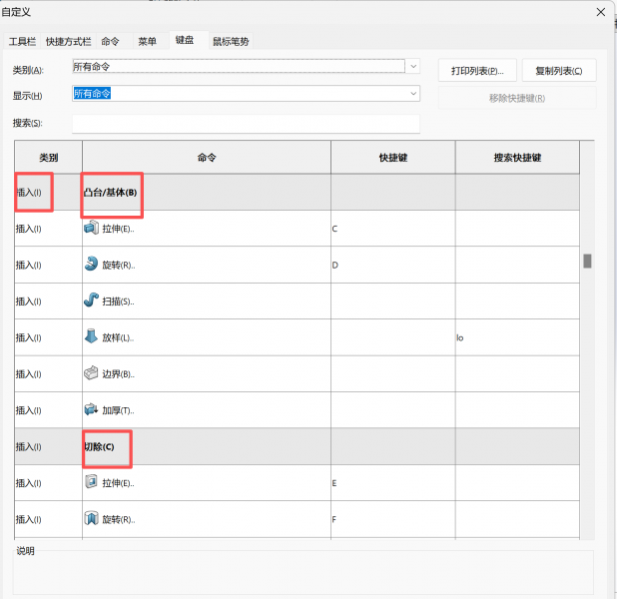
Task: Click the 加厚(T).. command text
Action: (118, 410)
